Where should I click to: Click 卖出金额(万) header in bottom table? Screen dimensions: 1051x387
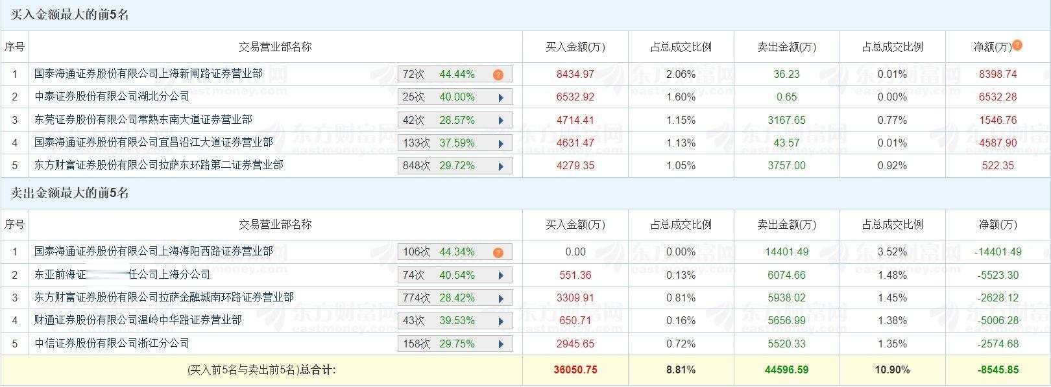tap(787, 224)
